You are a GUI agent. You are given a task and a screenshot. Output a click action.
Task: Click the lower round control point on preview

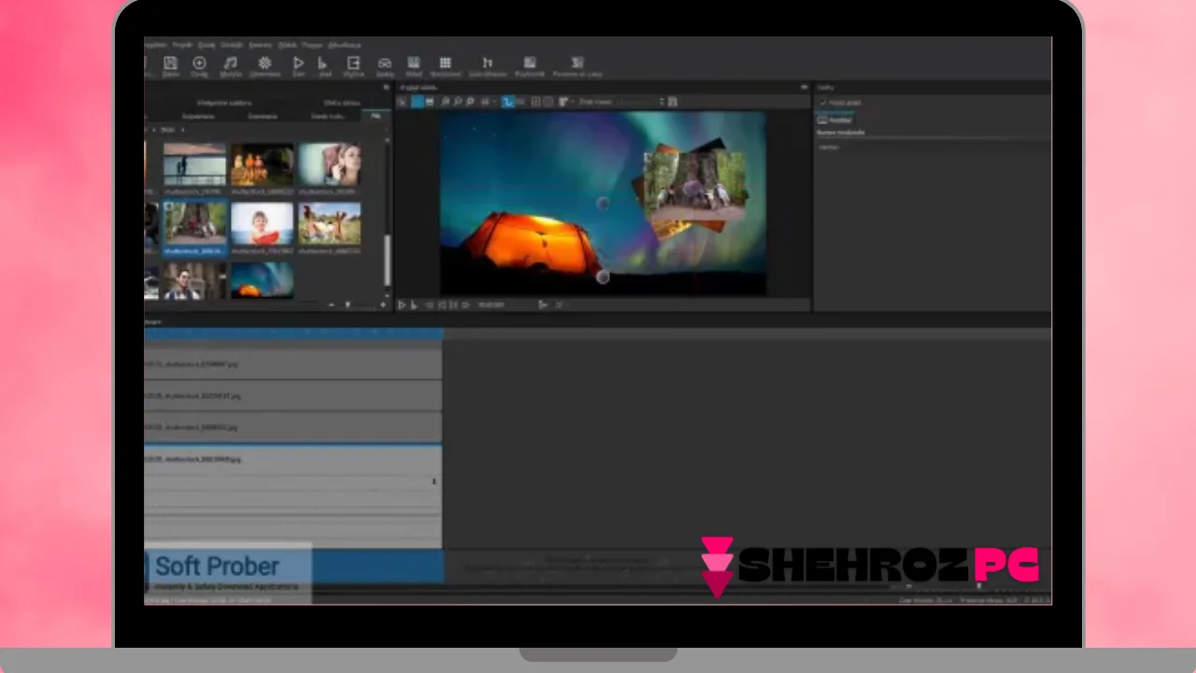[x=603, y=277]
